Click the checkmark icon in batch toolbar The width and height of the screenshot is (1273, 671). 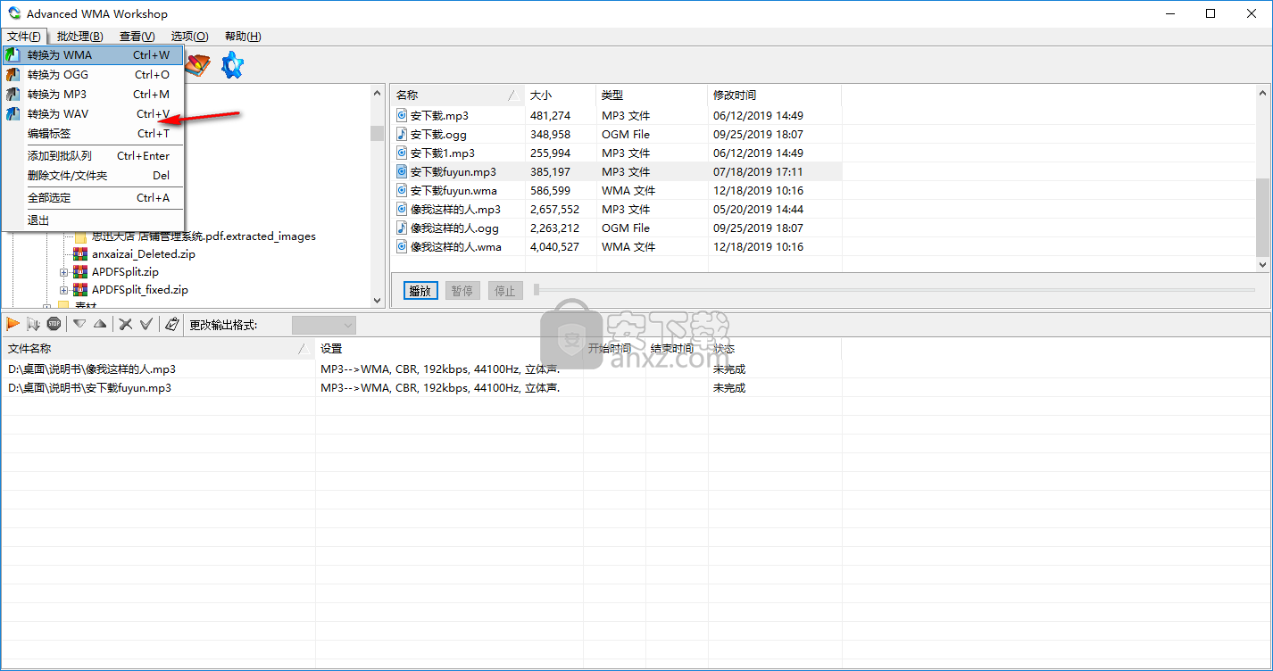tap(146, 324)
